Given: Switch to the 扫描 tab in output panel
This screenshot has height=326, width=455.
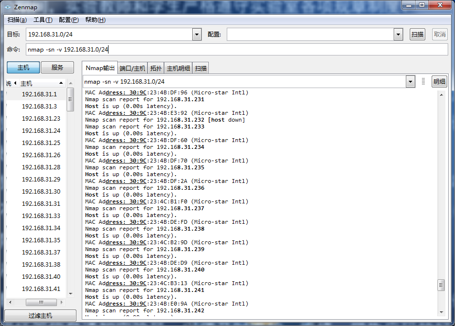Looking at the screenshot, I should pyautogui.click(x=201, y=69).
